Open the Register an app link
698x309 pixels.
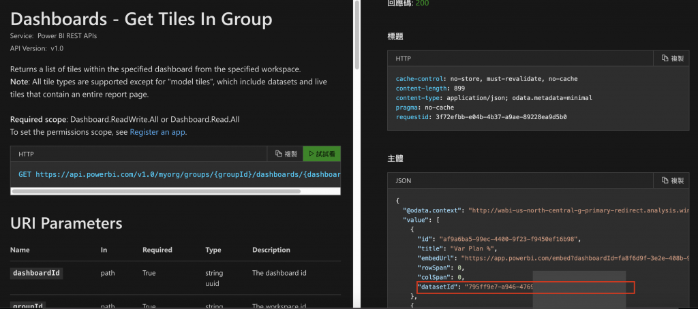(158, 131)
